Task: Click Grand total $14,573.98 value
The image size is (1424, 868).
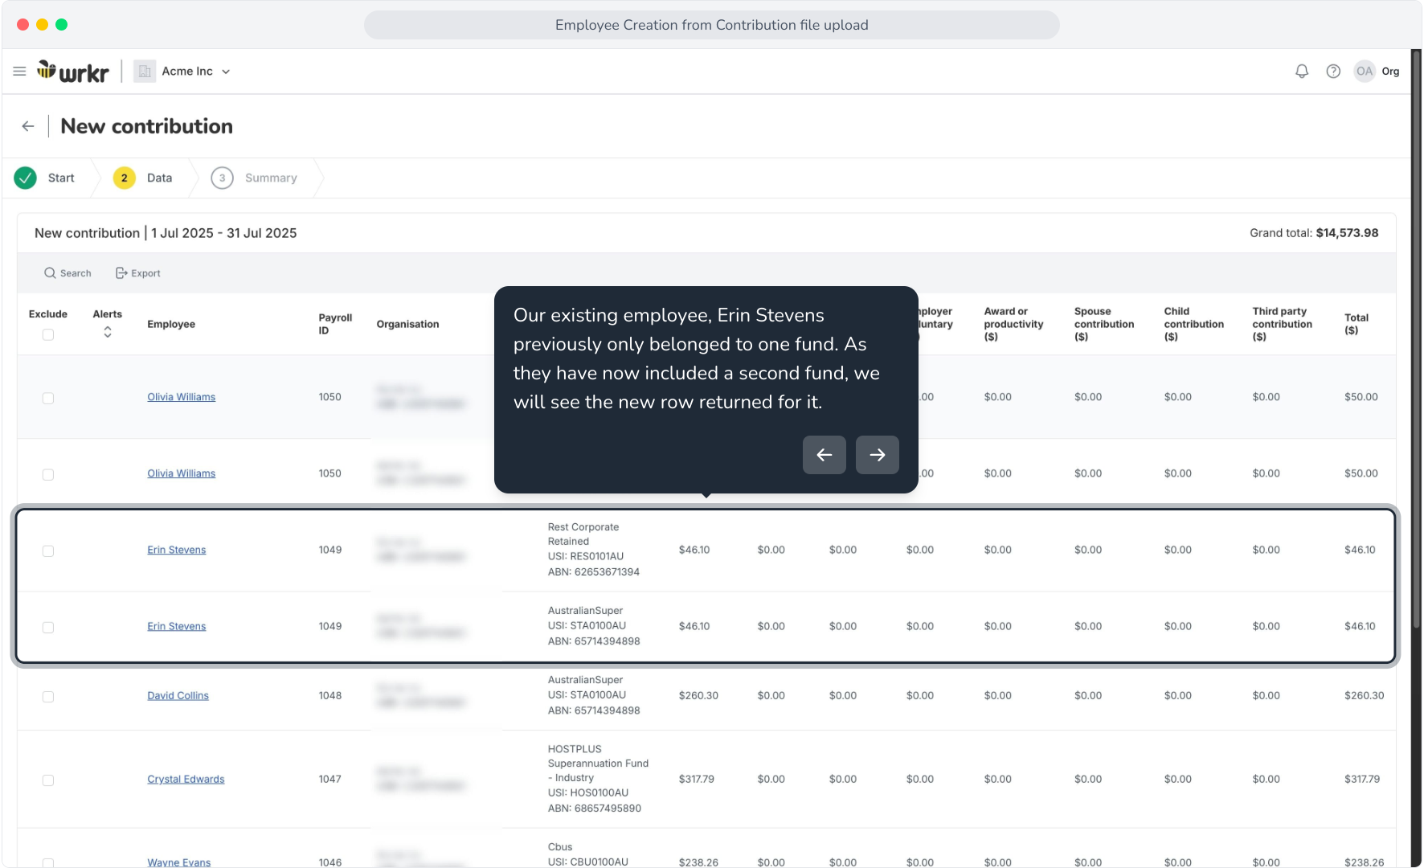Action: point(1347,233)
